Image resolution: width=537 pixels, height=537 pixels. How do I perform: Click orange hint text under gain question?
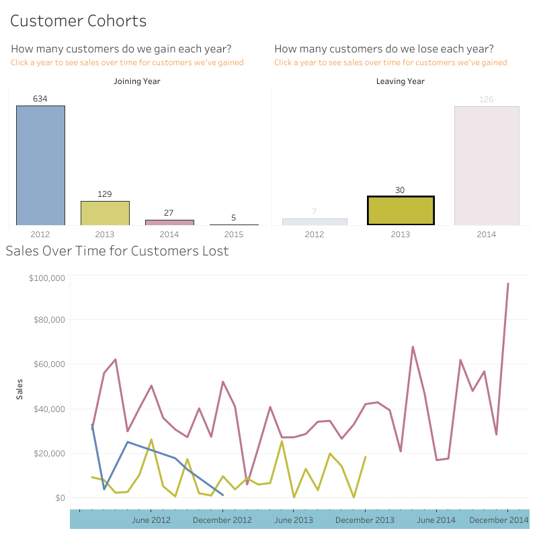click(x=127, y=63)
